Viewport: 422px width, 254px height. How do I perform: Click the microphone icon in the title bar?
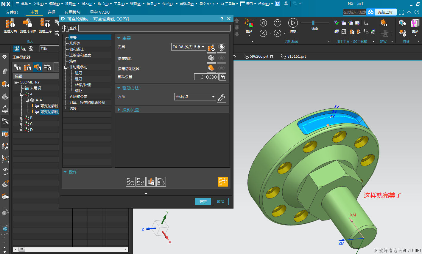click(286, 4)
